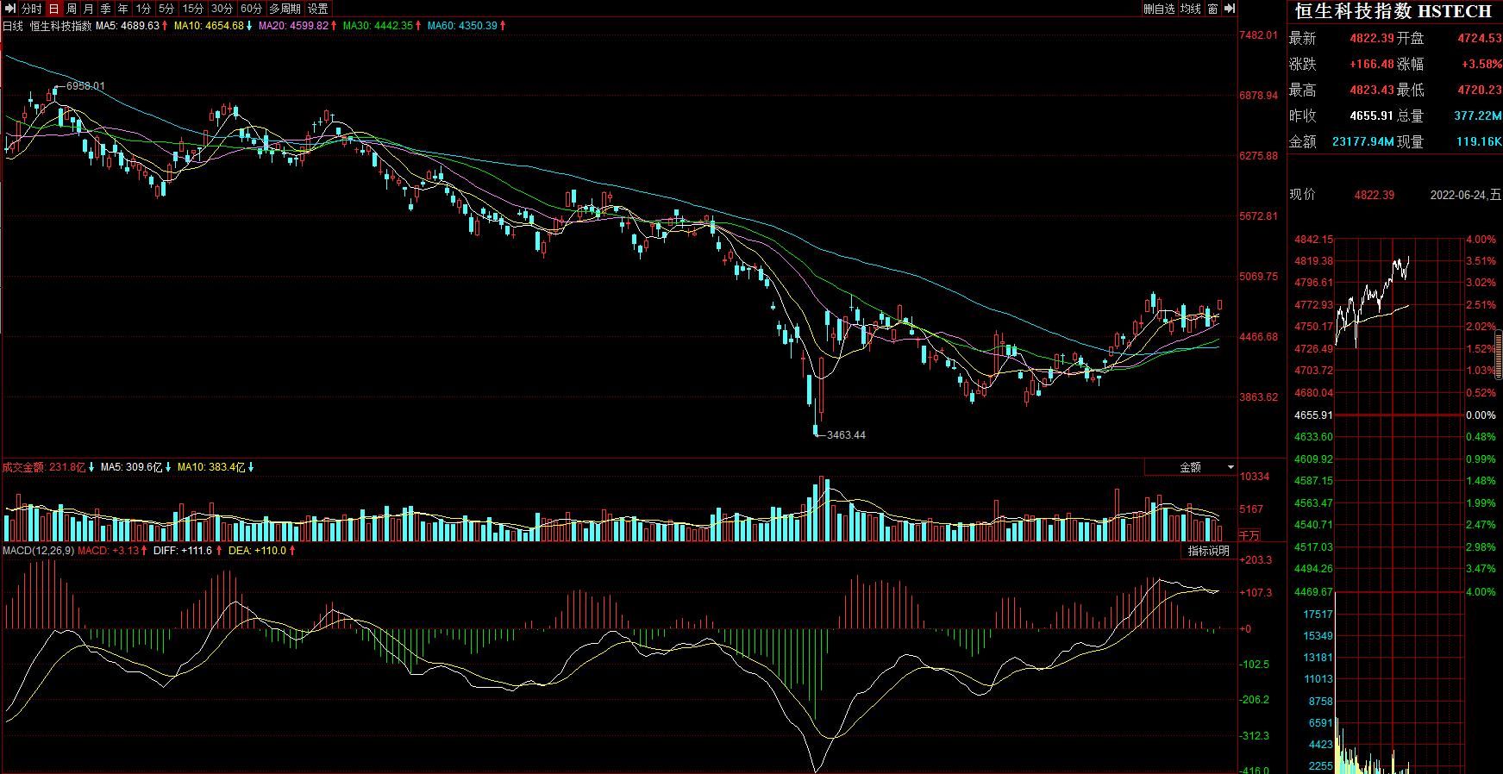Screen dimensions: 1503x774
Task: Click the 7482.01 price axis label
Action: click(1259, 35)
